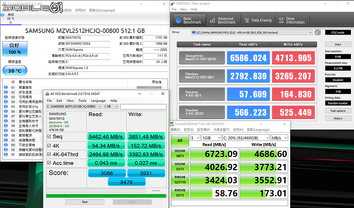Screen dimensions: 354x208
Task: Toggle the 4K-64Thrd test checkbox
Action: [49, 154]
